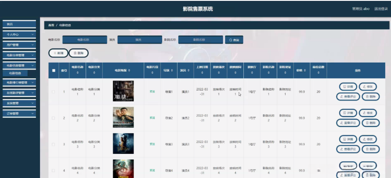Check the checkbox for row 3
391x178 pixels.
53,144
